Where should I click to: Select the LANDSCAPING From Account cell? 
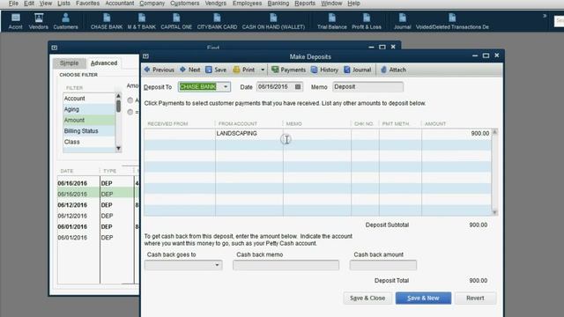pos(249,133)
